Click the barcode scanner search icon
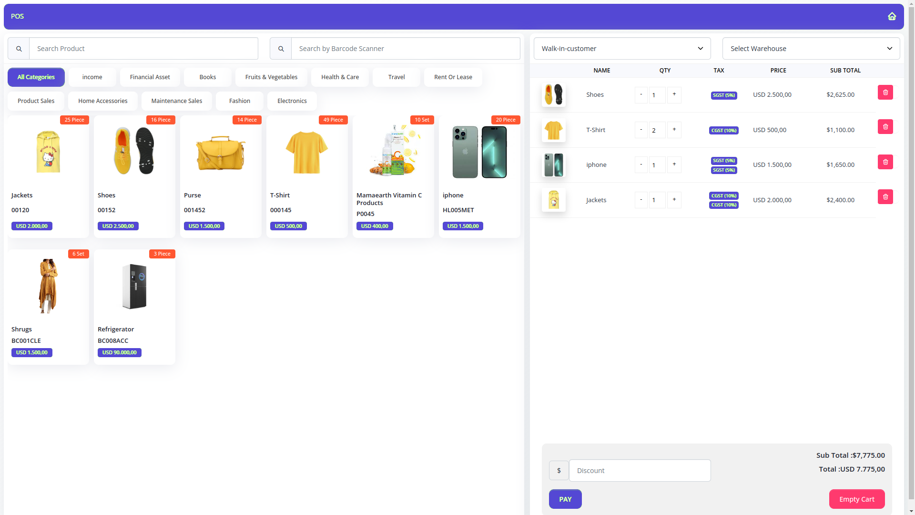The image size is (915, 515). (281, 49)
